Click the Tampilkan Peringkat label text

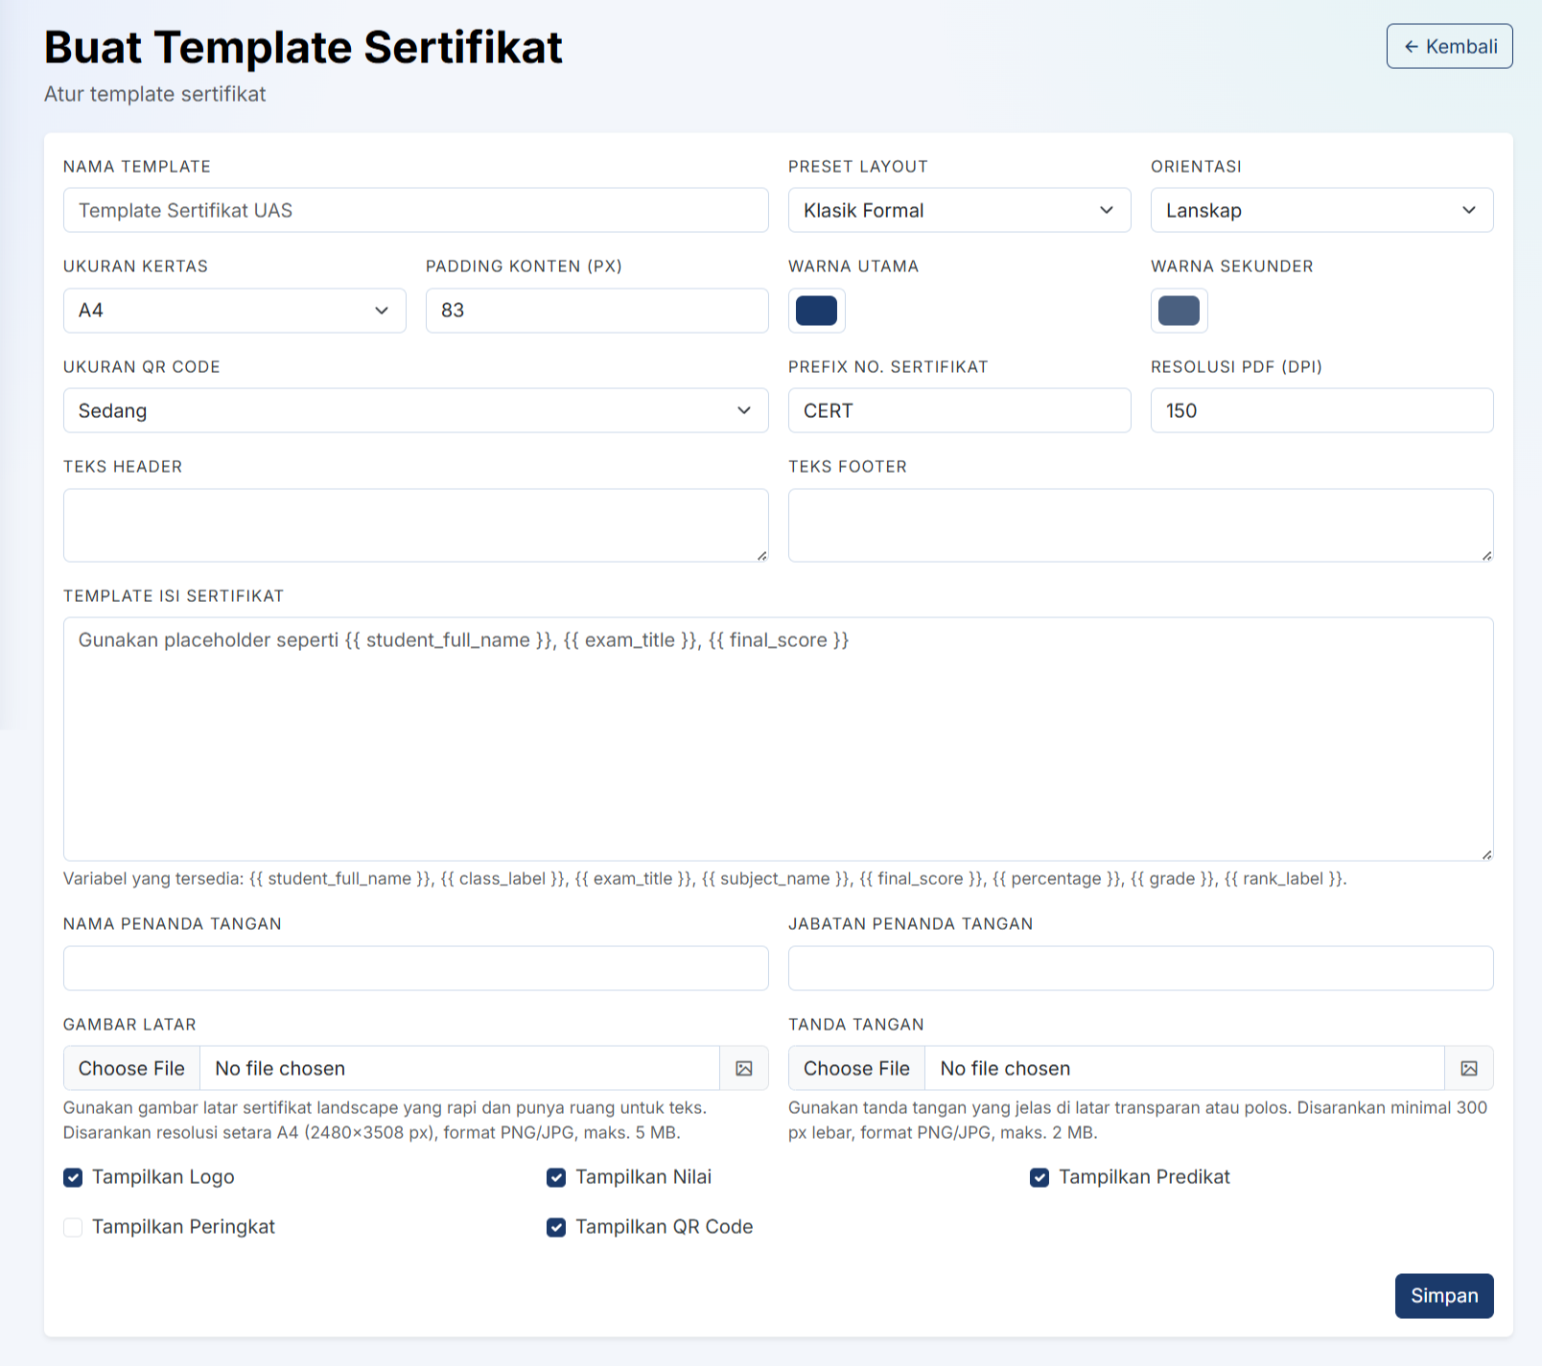pos(183,1227)
